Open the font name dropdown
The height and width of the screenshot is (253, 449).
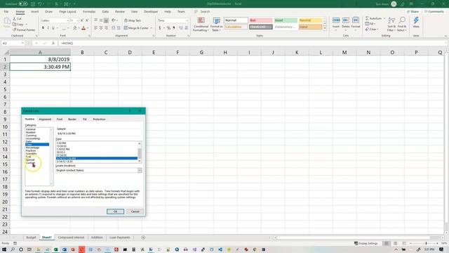(67, 20)
